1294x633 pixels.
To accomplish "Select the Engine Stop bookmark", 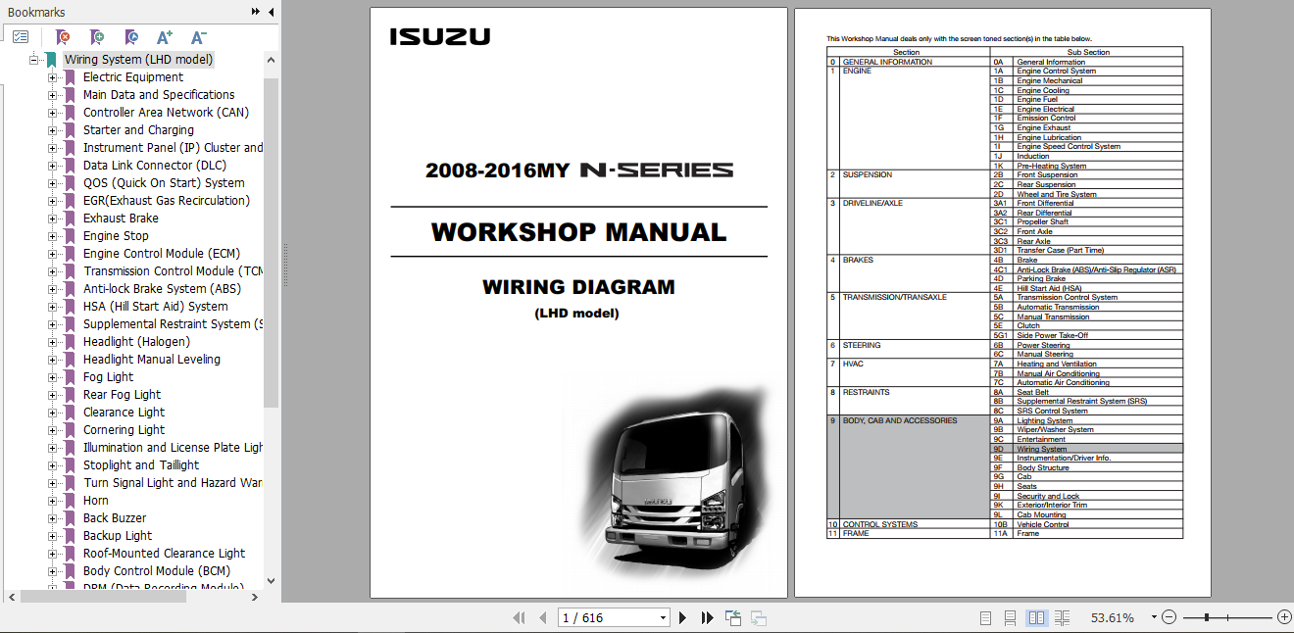I will point(116,236).
